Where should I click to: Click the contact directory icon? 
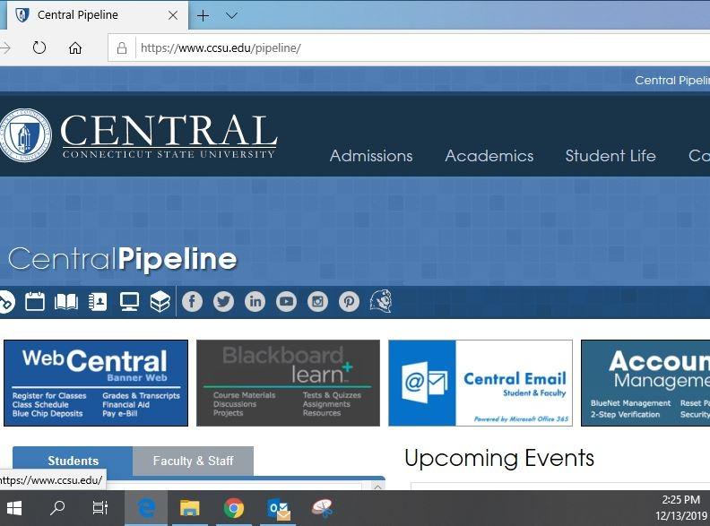(x=98, y=301)
